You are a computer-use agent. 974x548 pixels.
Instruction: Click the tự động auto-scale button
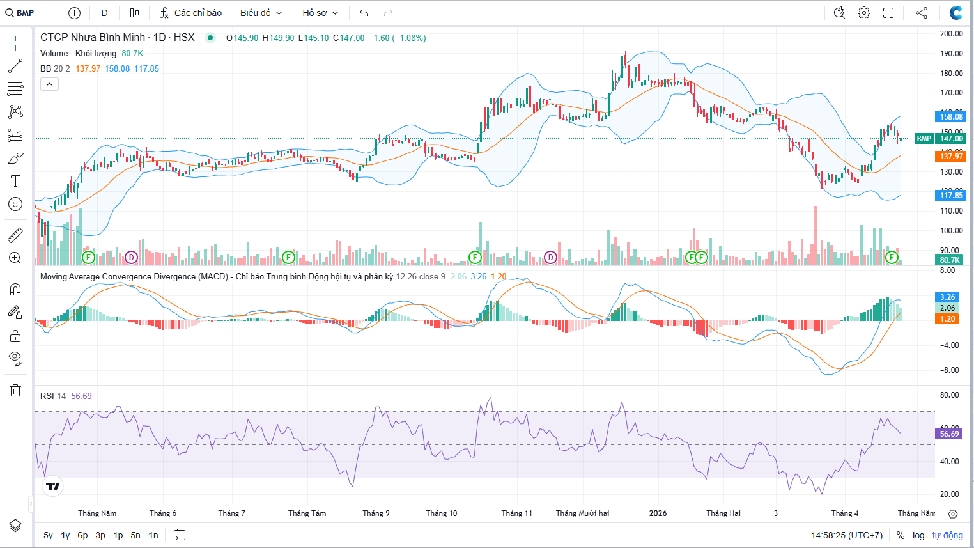[947, 535]
